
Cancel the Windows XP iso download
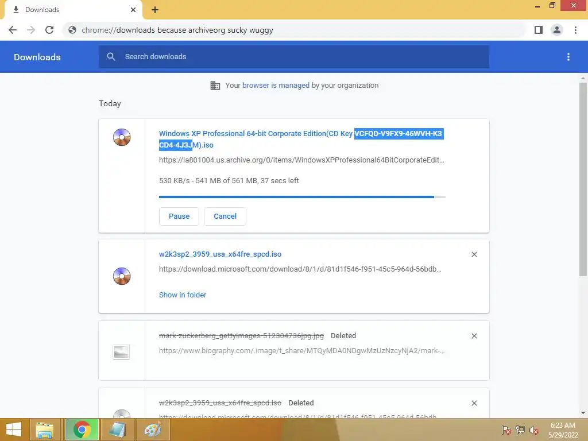[x=225, y=216]
